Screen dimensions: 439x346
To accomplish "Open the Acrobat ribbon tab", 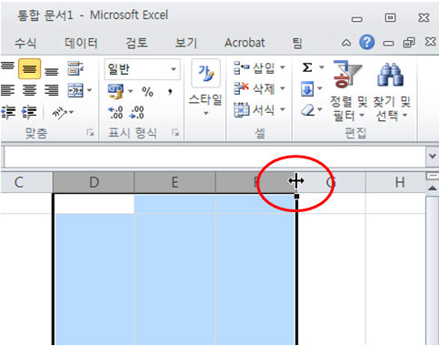I will point(244,43).
